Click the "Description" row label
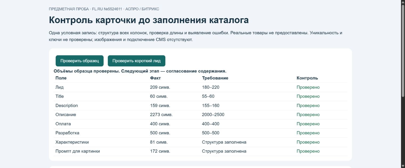Image resolution: width=405 pixels, height=168 pixels. pos(67,106)
